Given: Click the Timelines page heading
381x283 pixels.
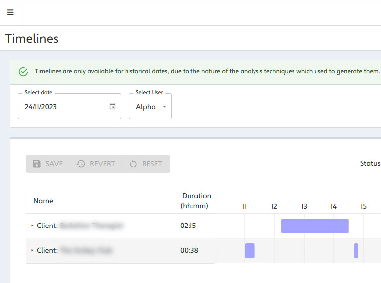Looking at the screenshot, I should [32, 38].
